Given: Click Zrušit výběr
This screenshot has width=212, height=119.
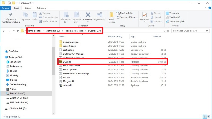Looking at the screenshot, I should [173, 17].
